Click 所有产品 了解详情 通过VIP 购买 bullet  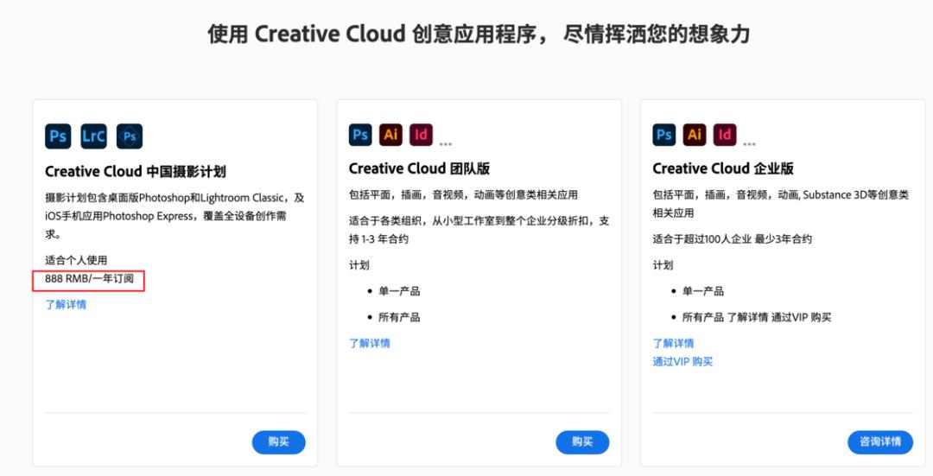(756, 317)
